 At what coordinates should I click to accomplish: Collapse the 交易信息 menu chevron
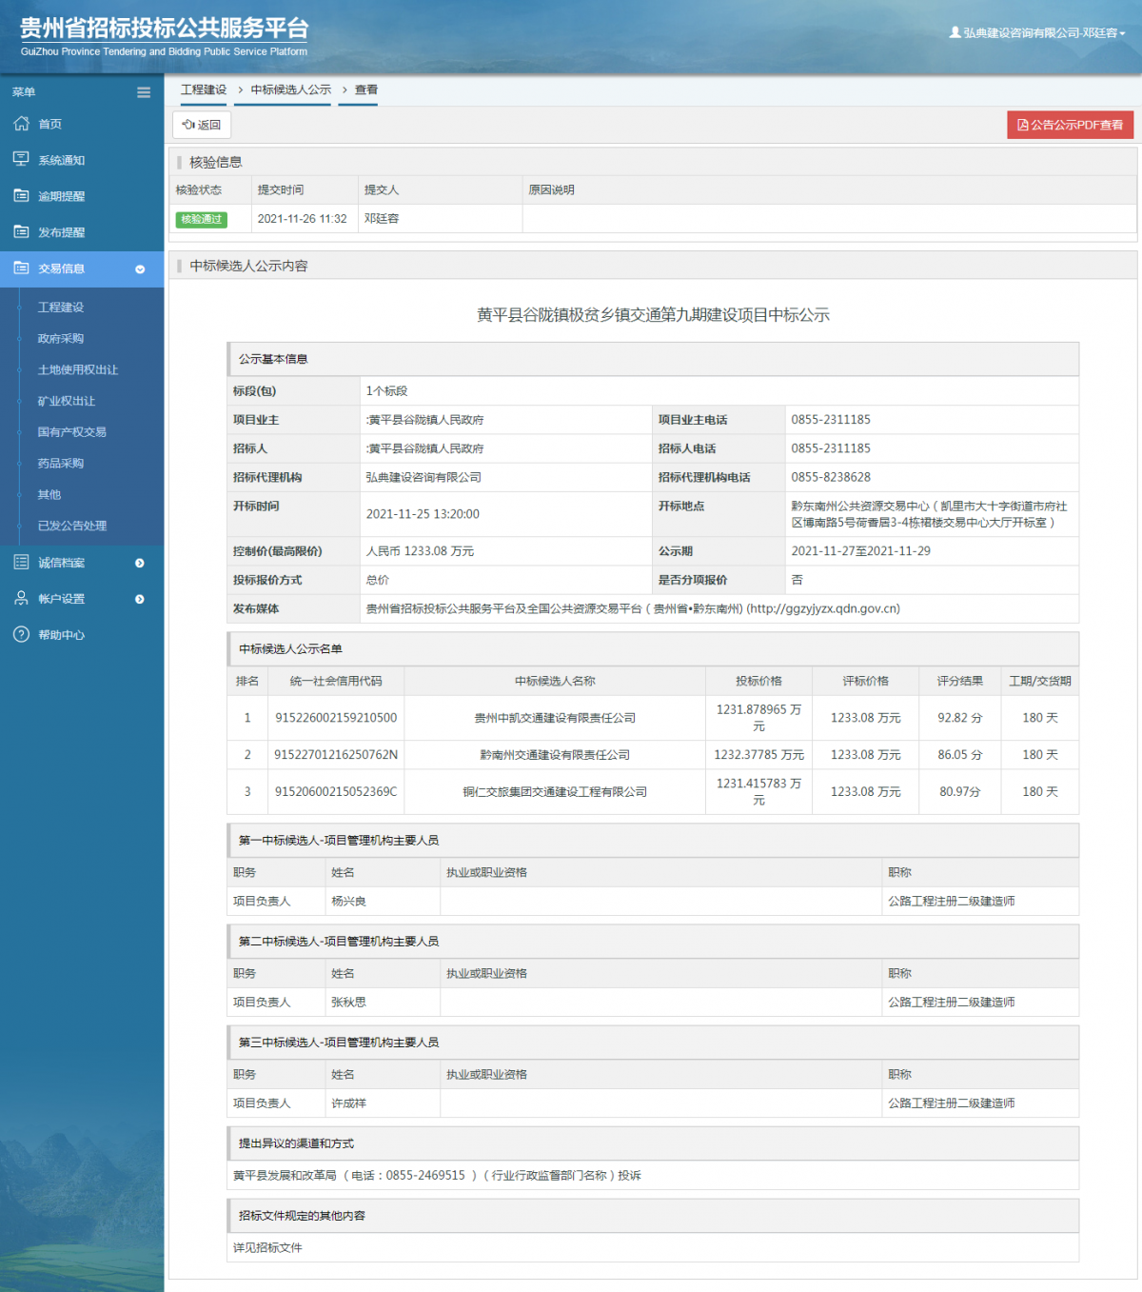click(140, 269)
